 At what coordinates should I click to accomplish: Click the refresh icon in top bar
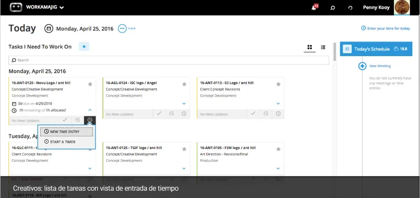(350, 8)
